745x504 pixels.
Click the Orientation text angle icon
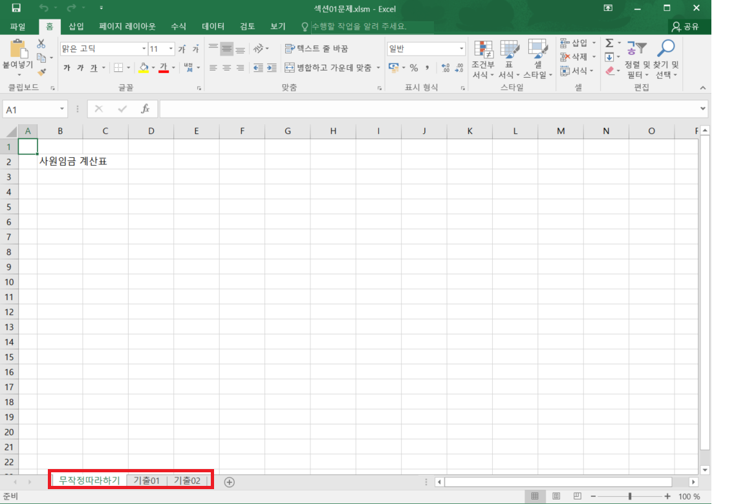tap(259, 48)
